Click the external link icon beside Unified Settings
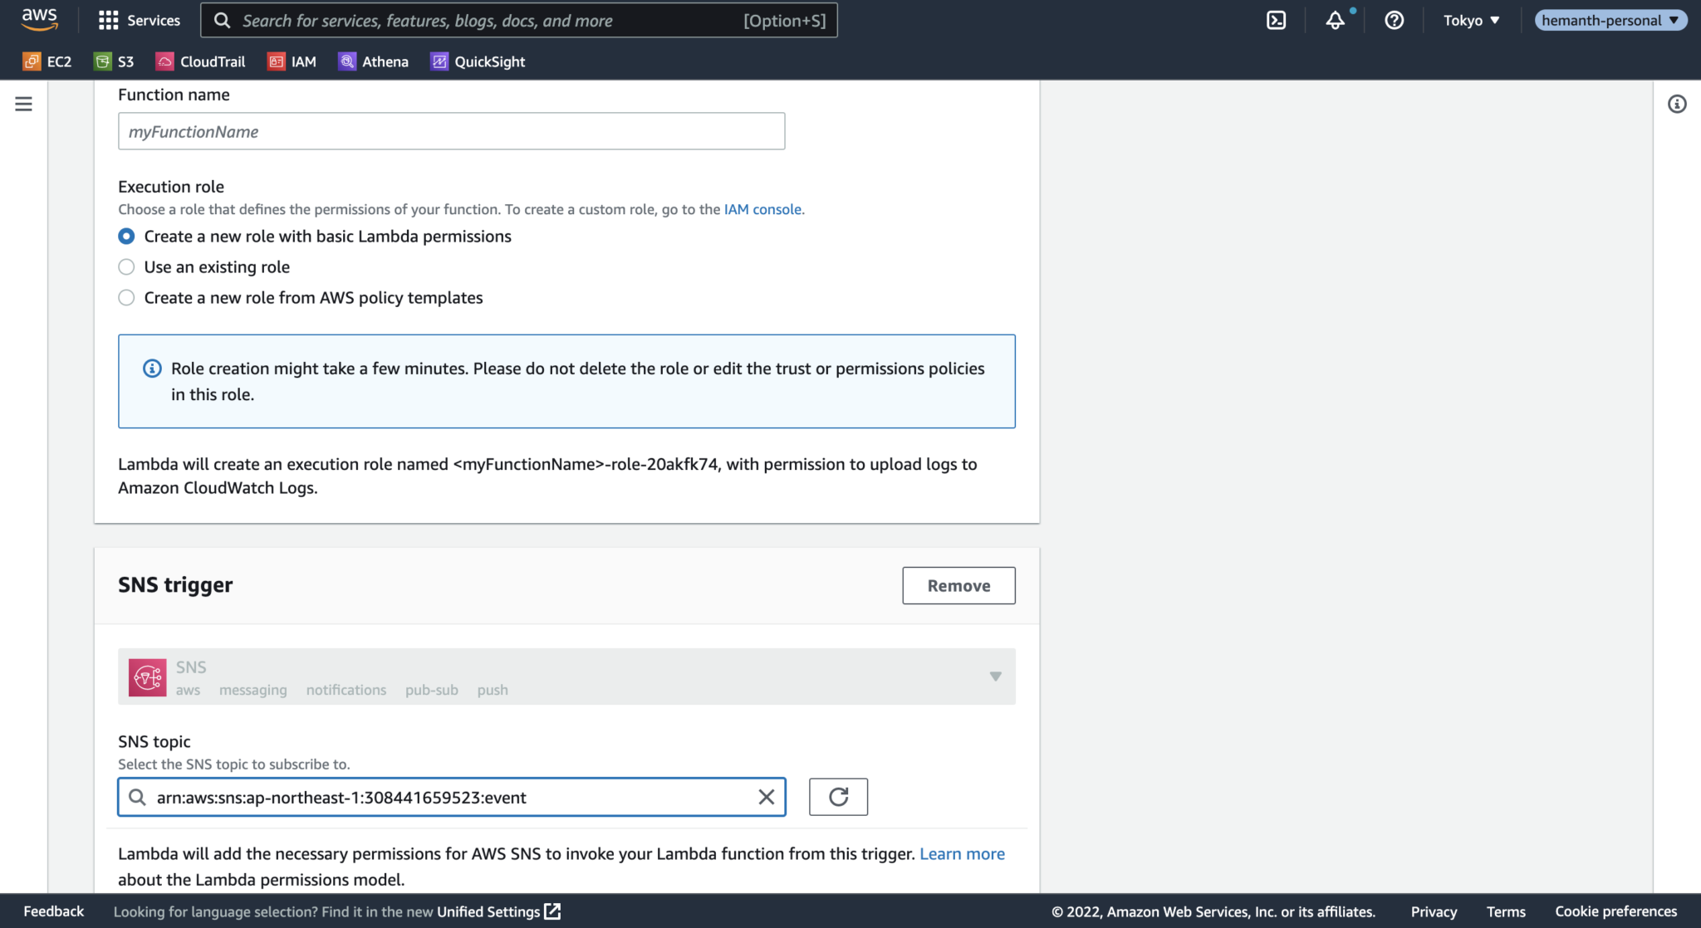Image resolution: width=1701 pixels, height=928 pixels. tap(552, 911)
